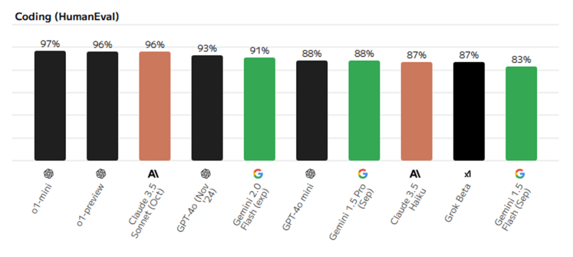The width and height of the screenshot is (573, 257).
Task: Click the OpenAI logo above GPT-4o (Nov '24)
Action: (x=207, y=174)
